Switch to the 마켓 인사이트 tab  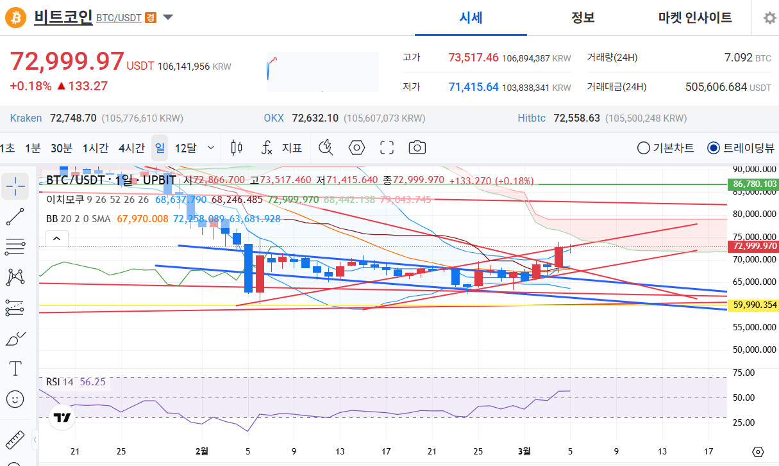695,18
